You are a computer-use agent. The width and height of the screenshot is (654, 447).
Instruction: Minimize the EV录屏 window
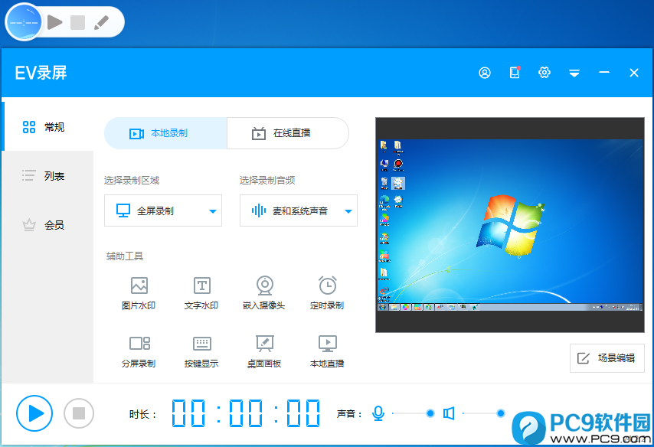click(604, 73)
